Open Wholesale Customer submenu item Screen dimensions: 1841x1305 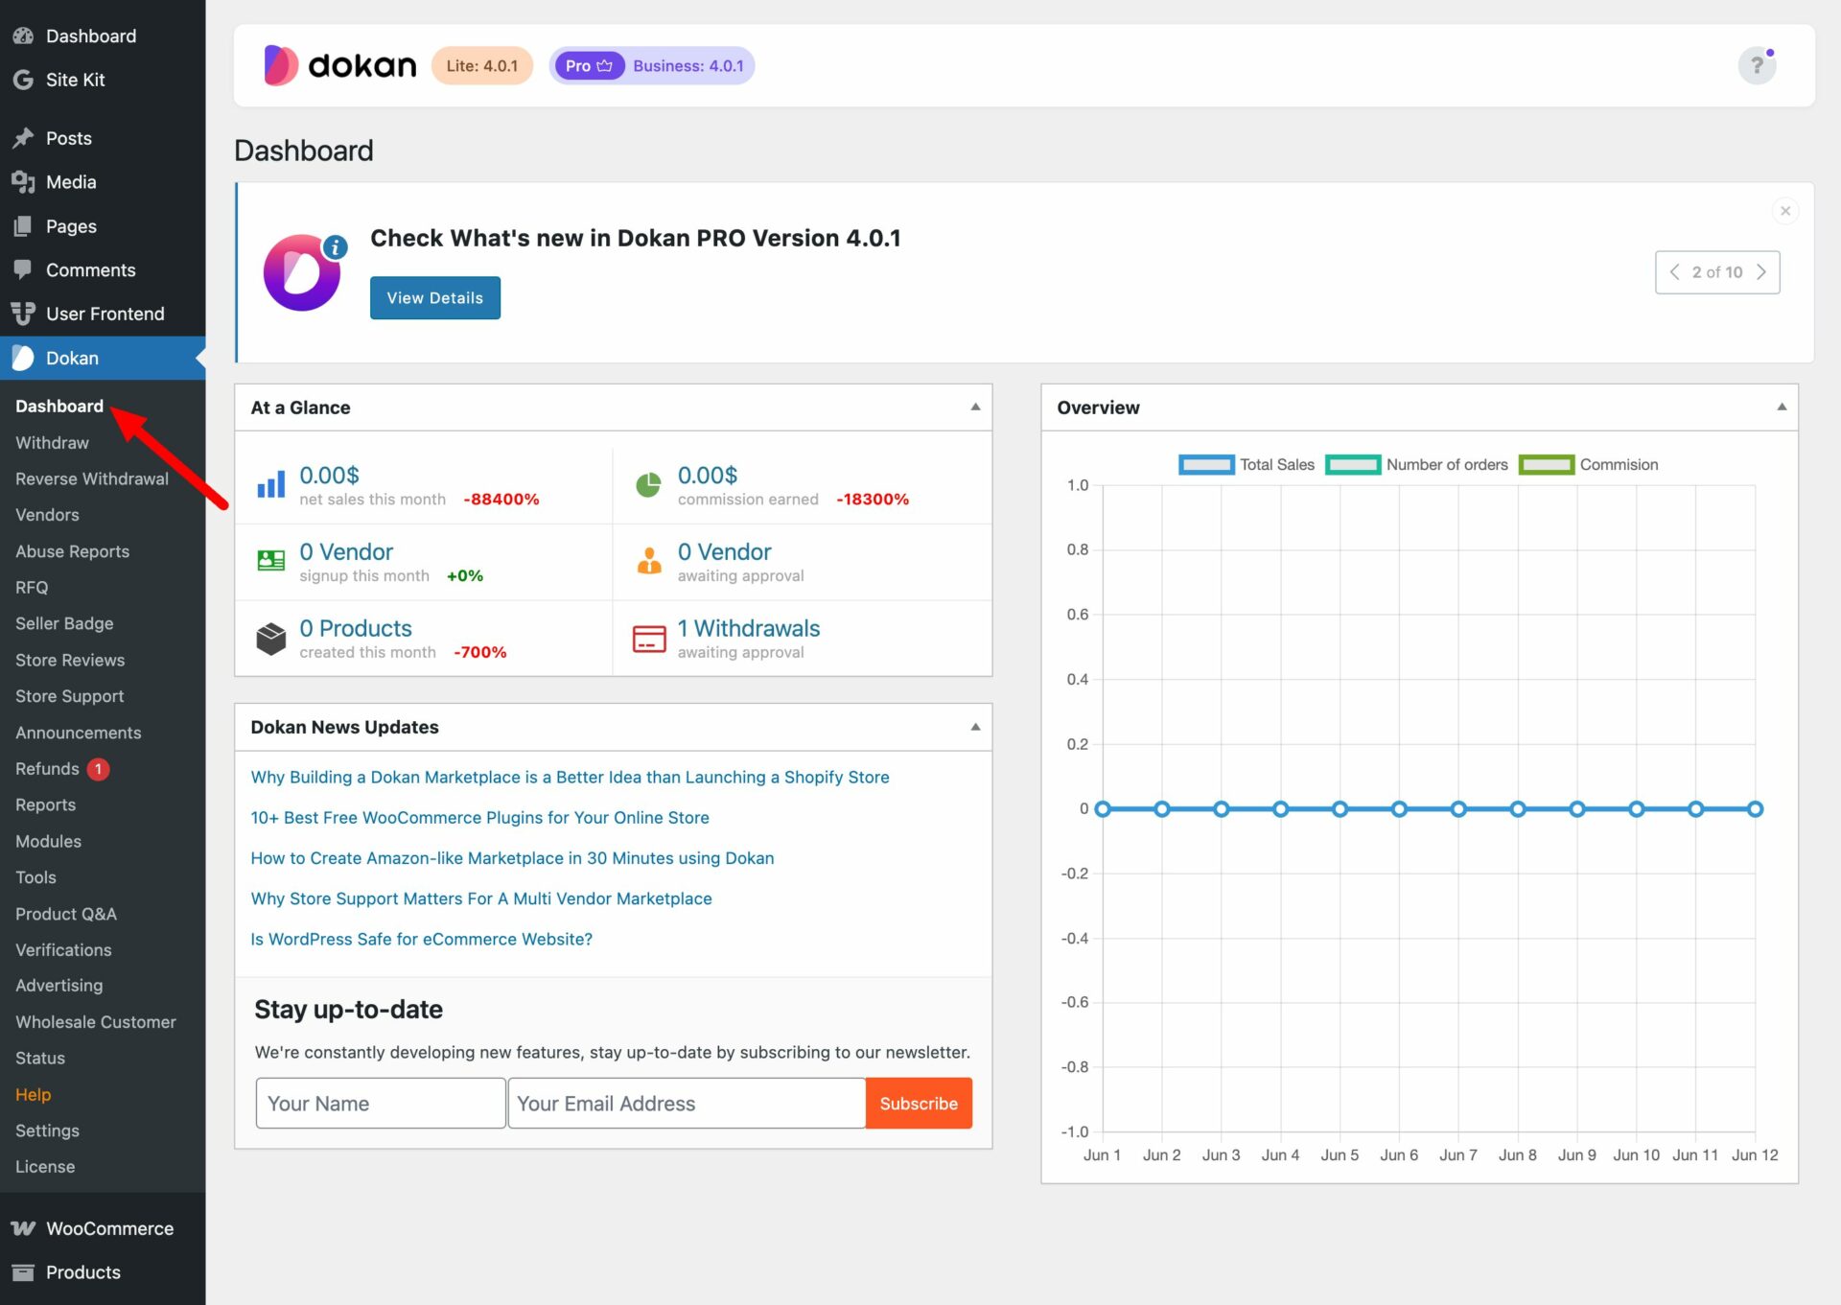click(x=96, y=1022)
